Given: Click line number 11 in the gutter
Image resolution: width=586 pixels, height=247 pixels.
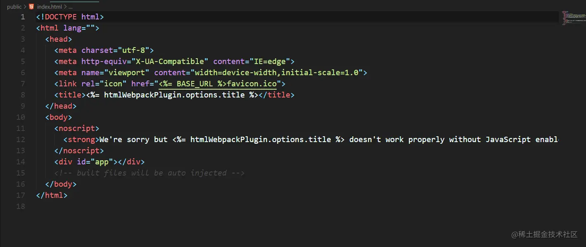Looking at the screenshot, I should click(21, 128).
